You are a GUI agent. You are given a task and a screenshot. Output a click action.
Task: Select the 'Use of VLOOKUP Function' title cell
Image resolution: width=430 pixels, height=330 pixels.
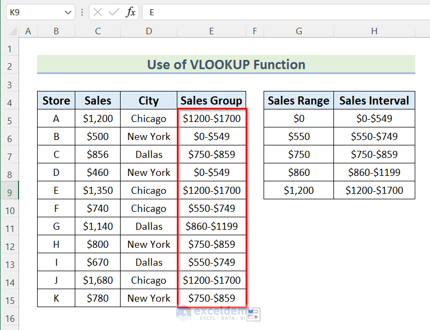[x=226, y=65]
